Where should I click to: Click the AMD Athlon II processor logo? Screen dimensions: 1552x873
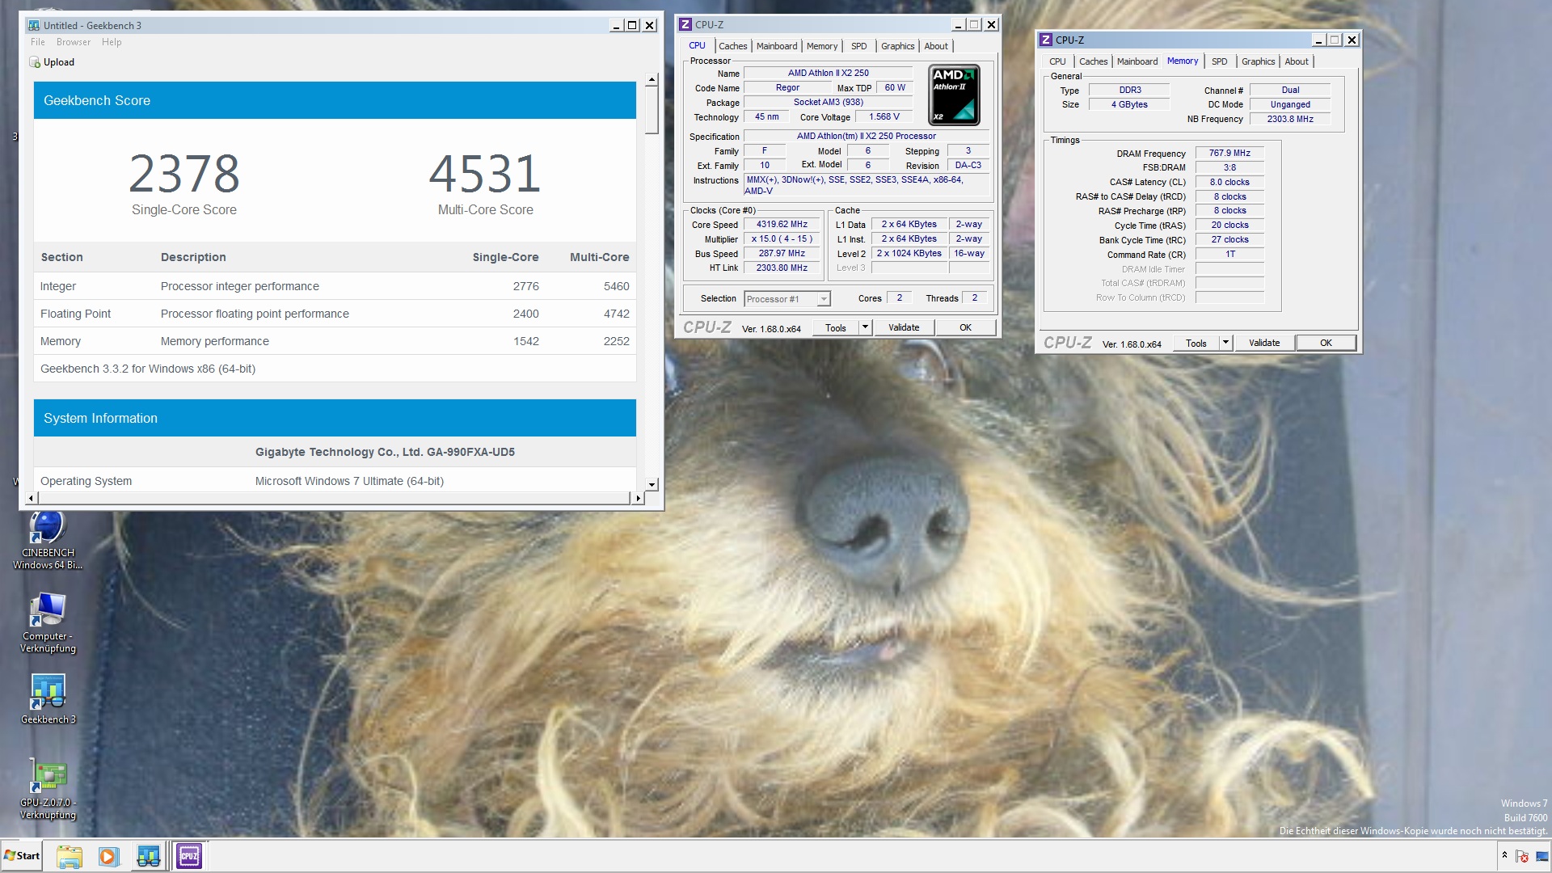click(x=954, y=95)
